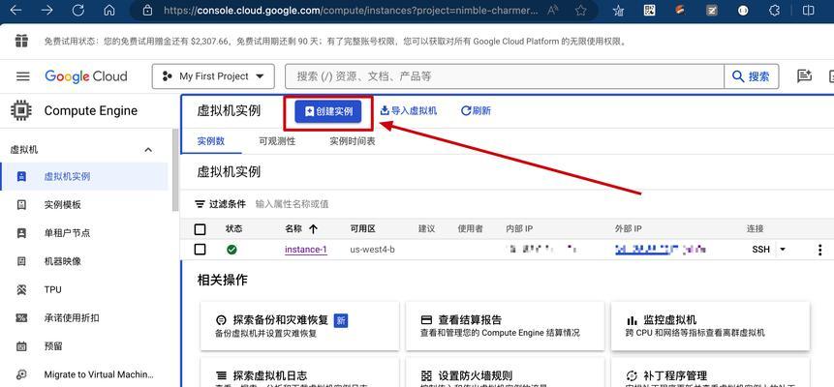Open the 监控虚拟机 card
This screenshot has height=387, width=834.
click(x=710, y=326)
